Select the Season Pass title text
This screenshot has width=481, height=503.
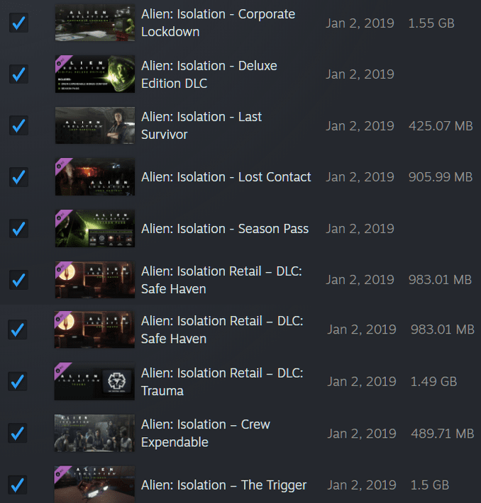coord(225,229)
